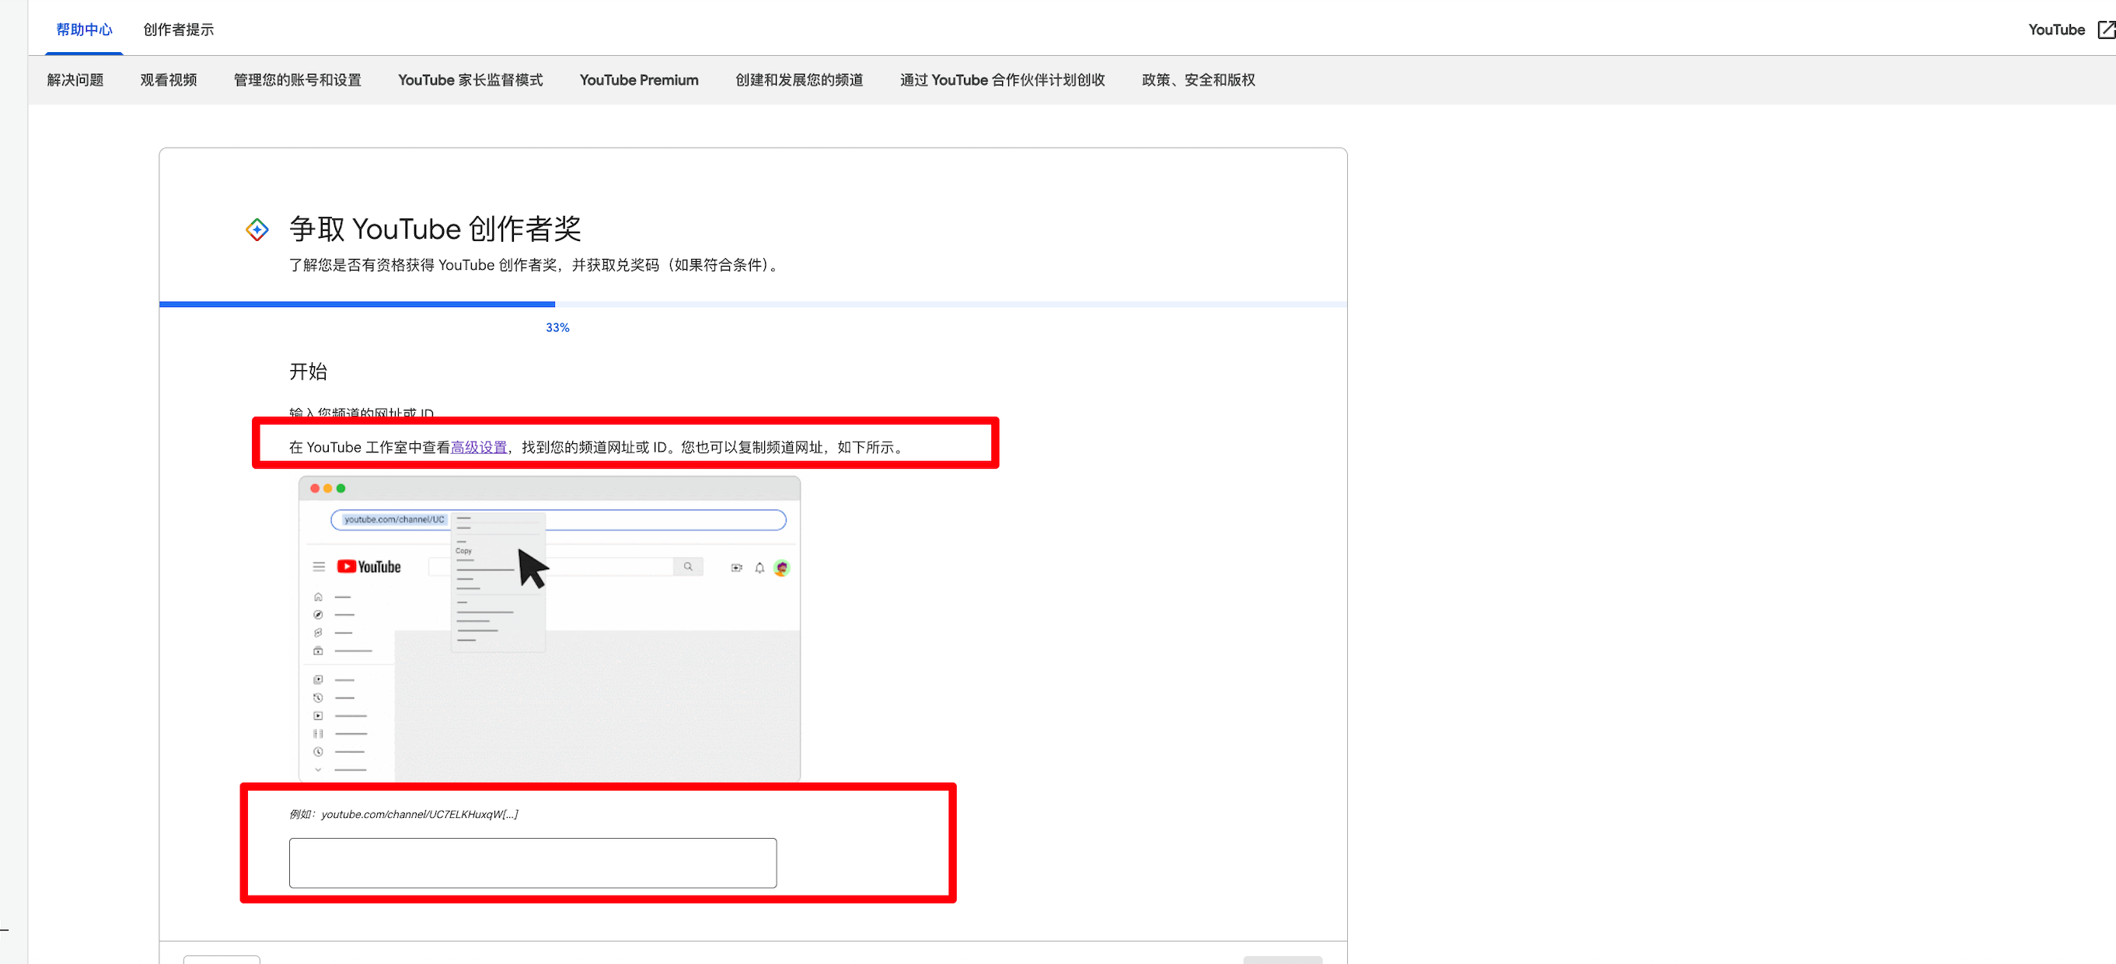Click the create video camera icon in the illustration
Screen dimensions: 2116x964
click(736, 568)
